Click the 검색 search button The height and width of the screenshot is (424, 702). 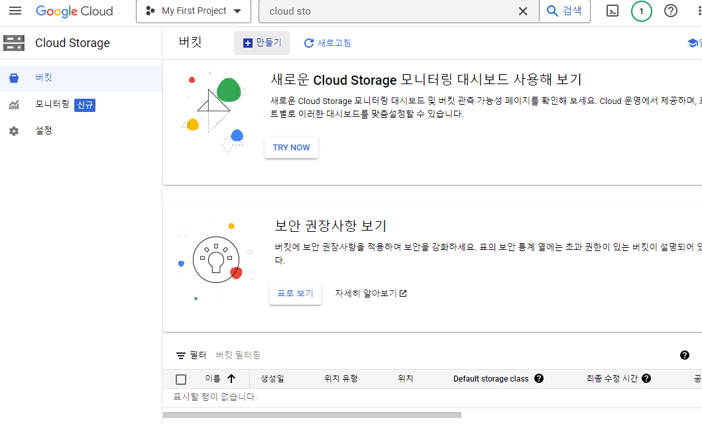point(565,11)
